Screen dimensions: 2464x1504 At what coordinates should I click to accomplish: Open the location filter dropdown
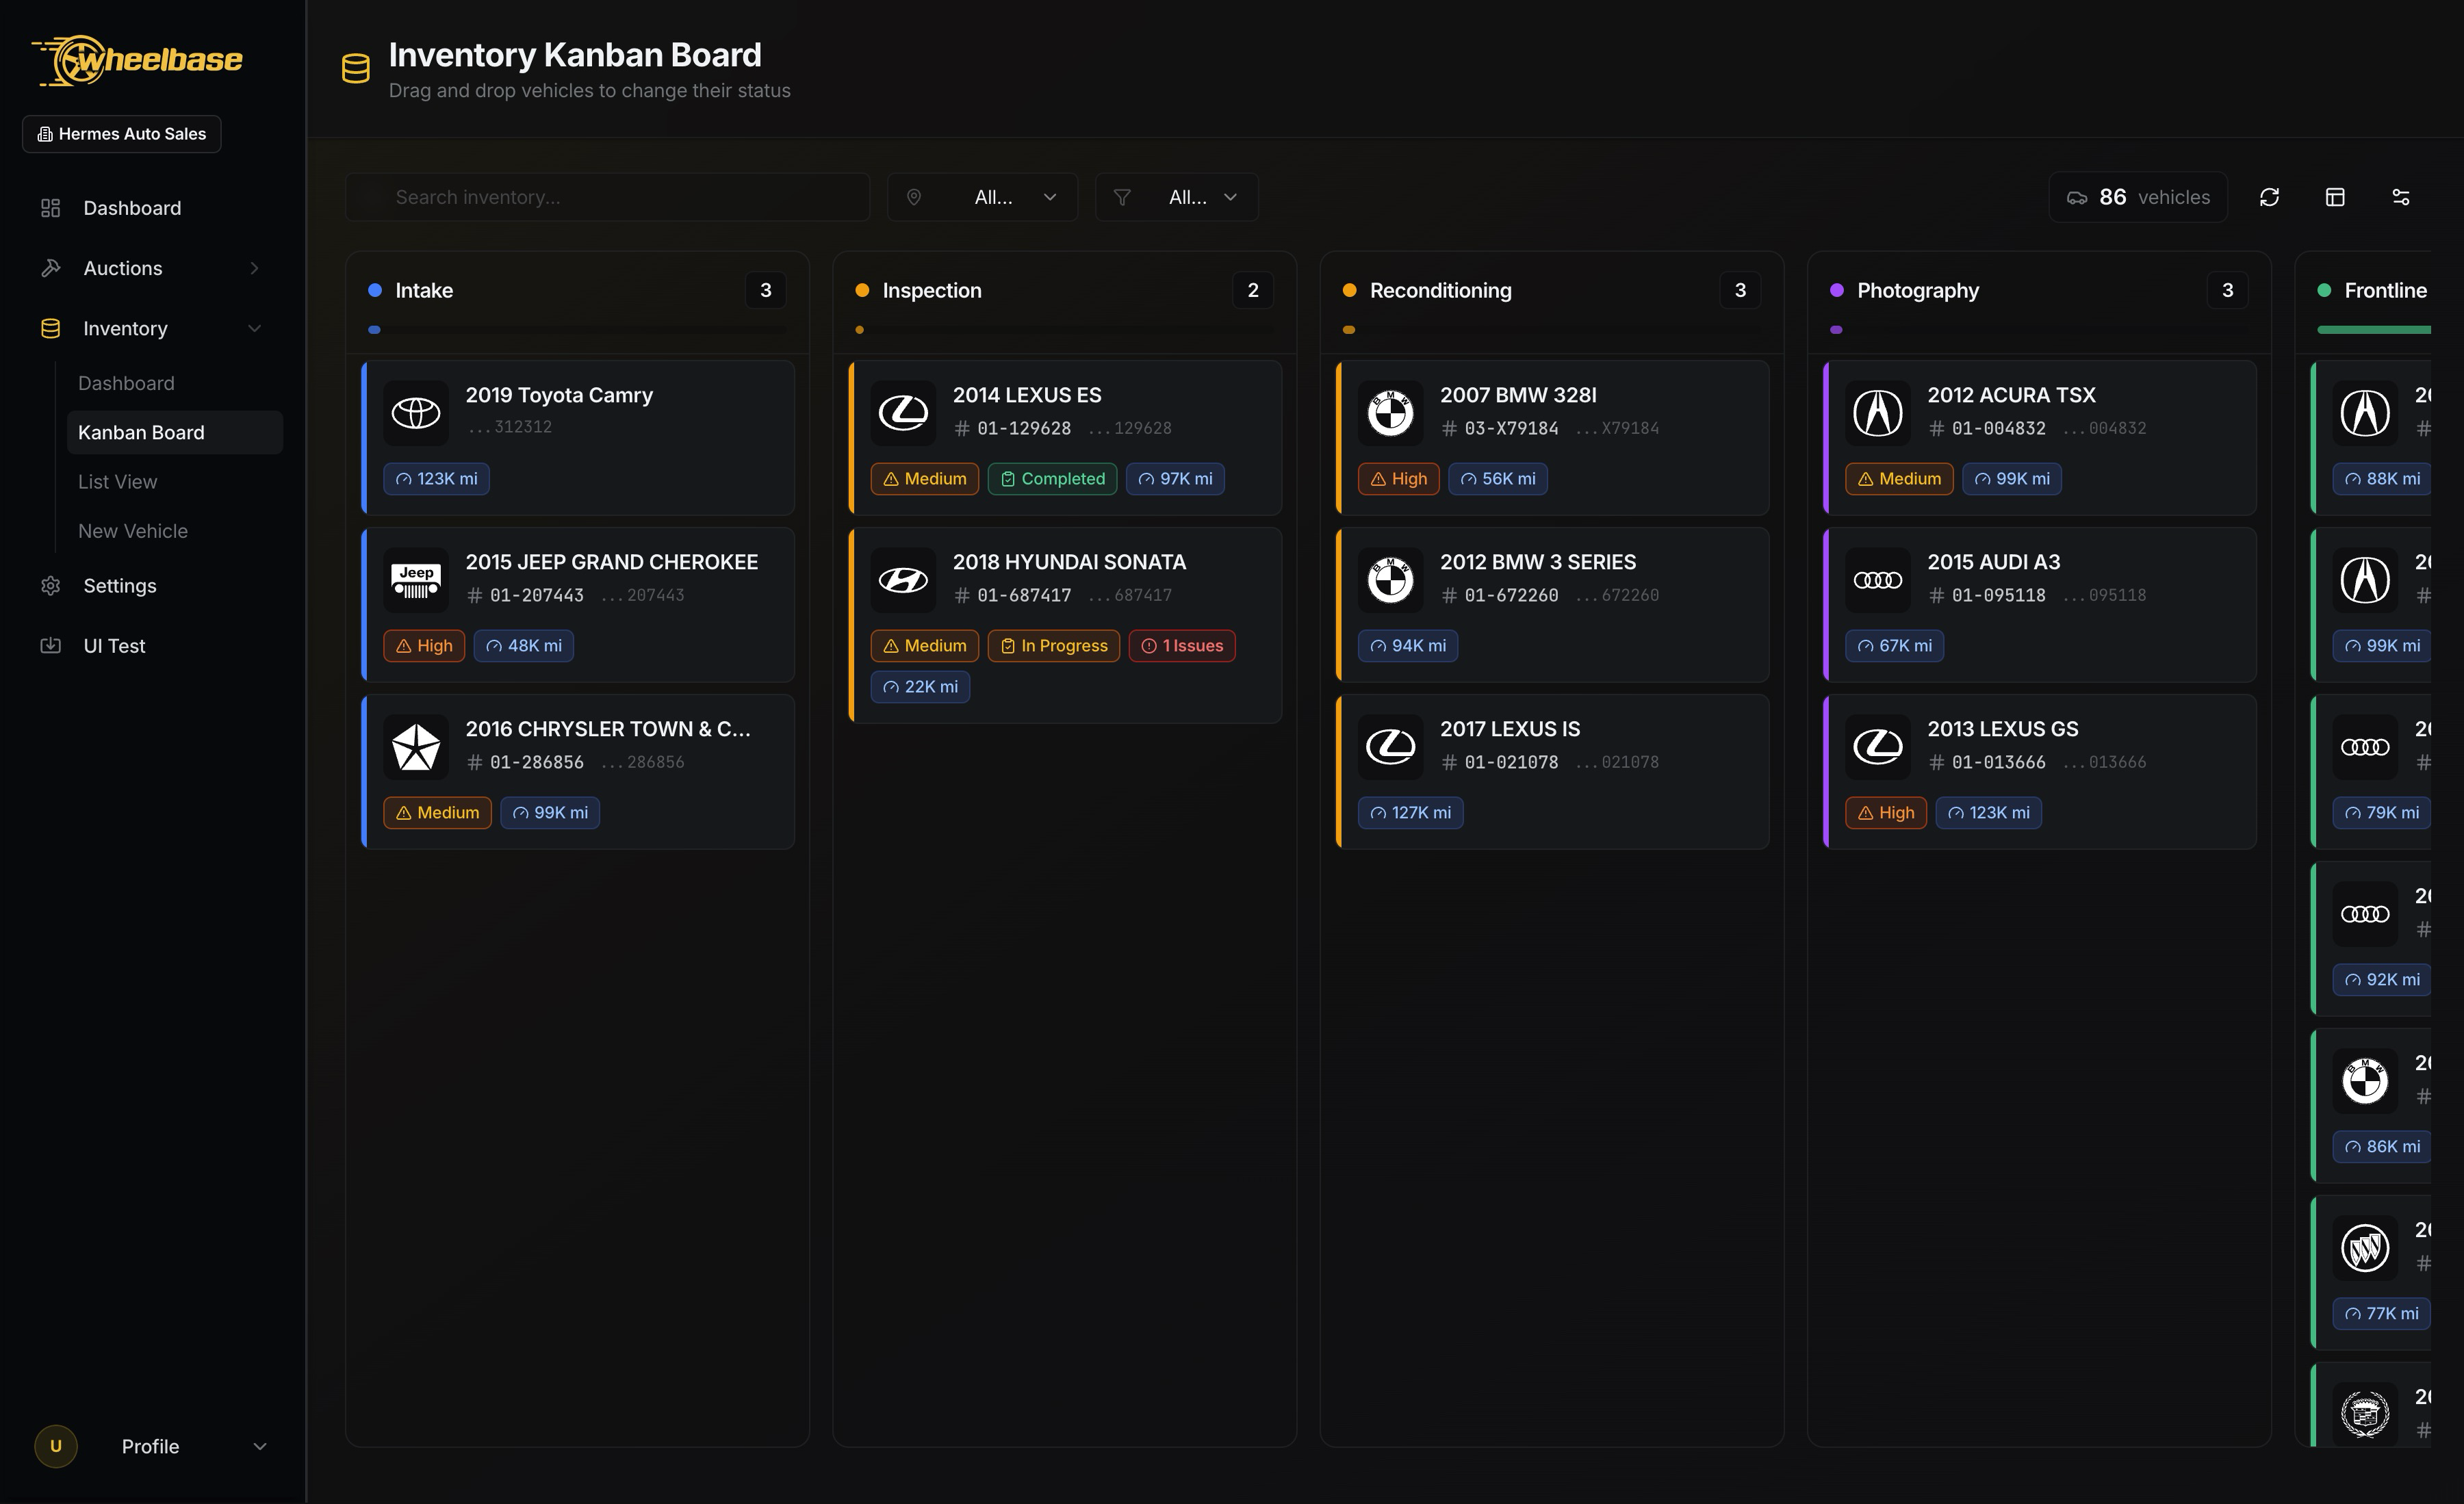(982, 197)
